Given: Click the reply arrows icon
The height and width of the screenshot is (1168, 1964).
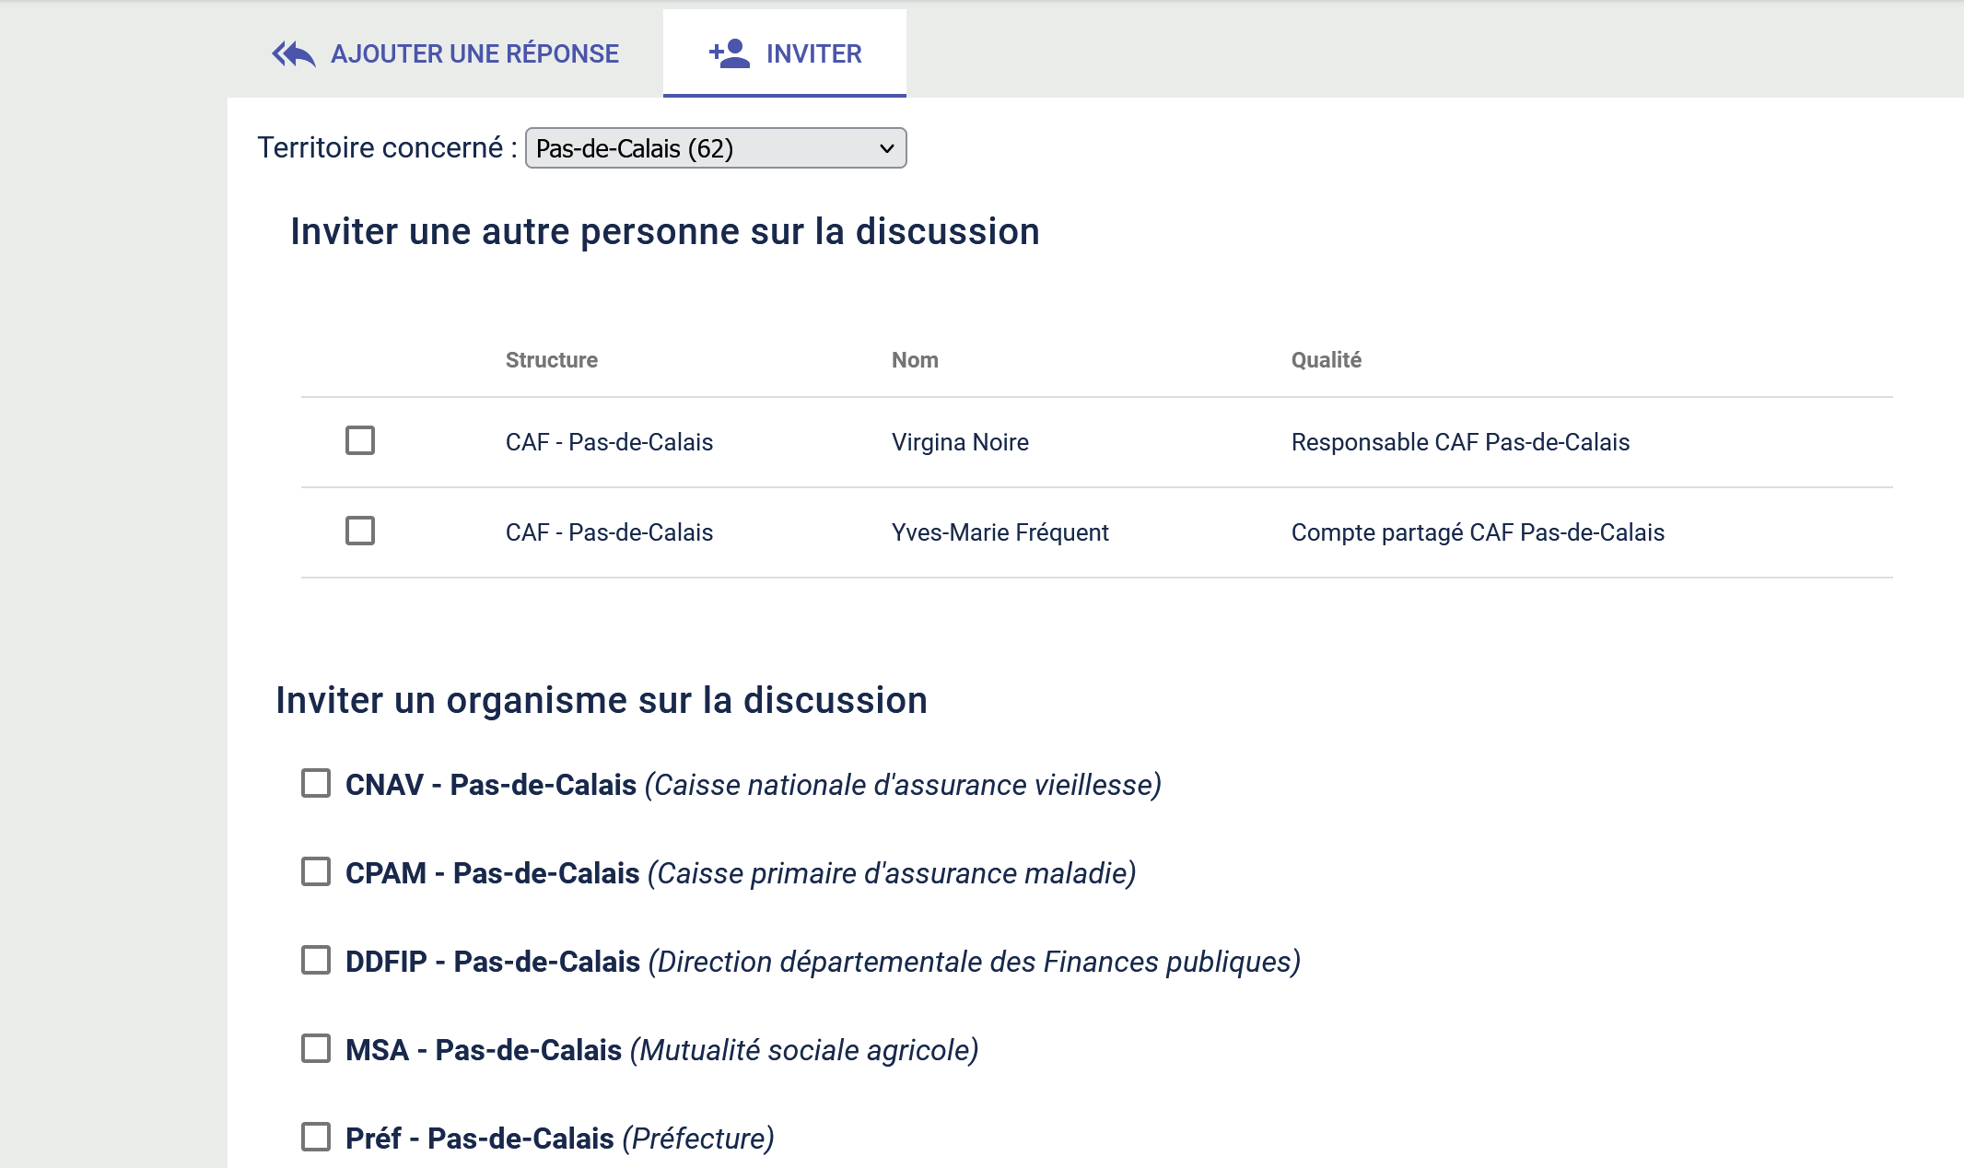Looking at the screenshot, I should tap(294, 54).
